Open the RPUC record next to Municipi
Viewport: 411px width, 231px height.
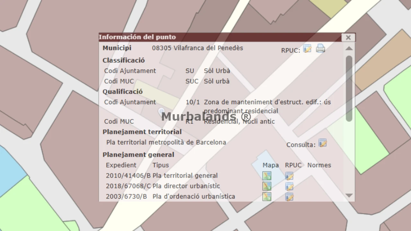(x=307, y=49)
